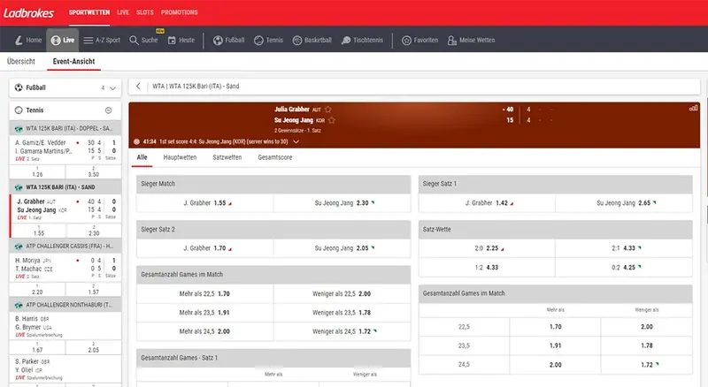Click Fußball ball icon in sidebar

(x=19, y=87)
